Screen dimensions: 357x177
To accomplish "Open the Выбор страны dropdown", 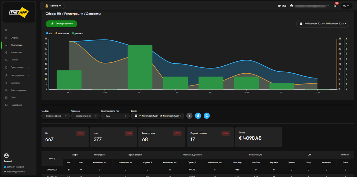I will 85,116.
